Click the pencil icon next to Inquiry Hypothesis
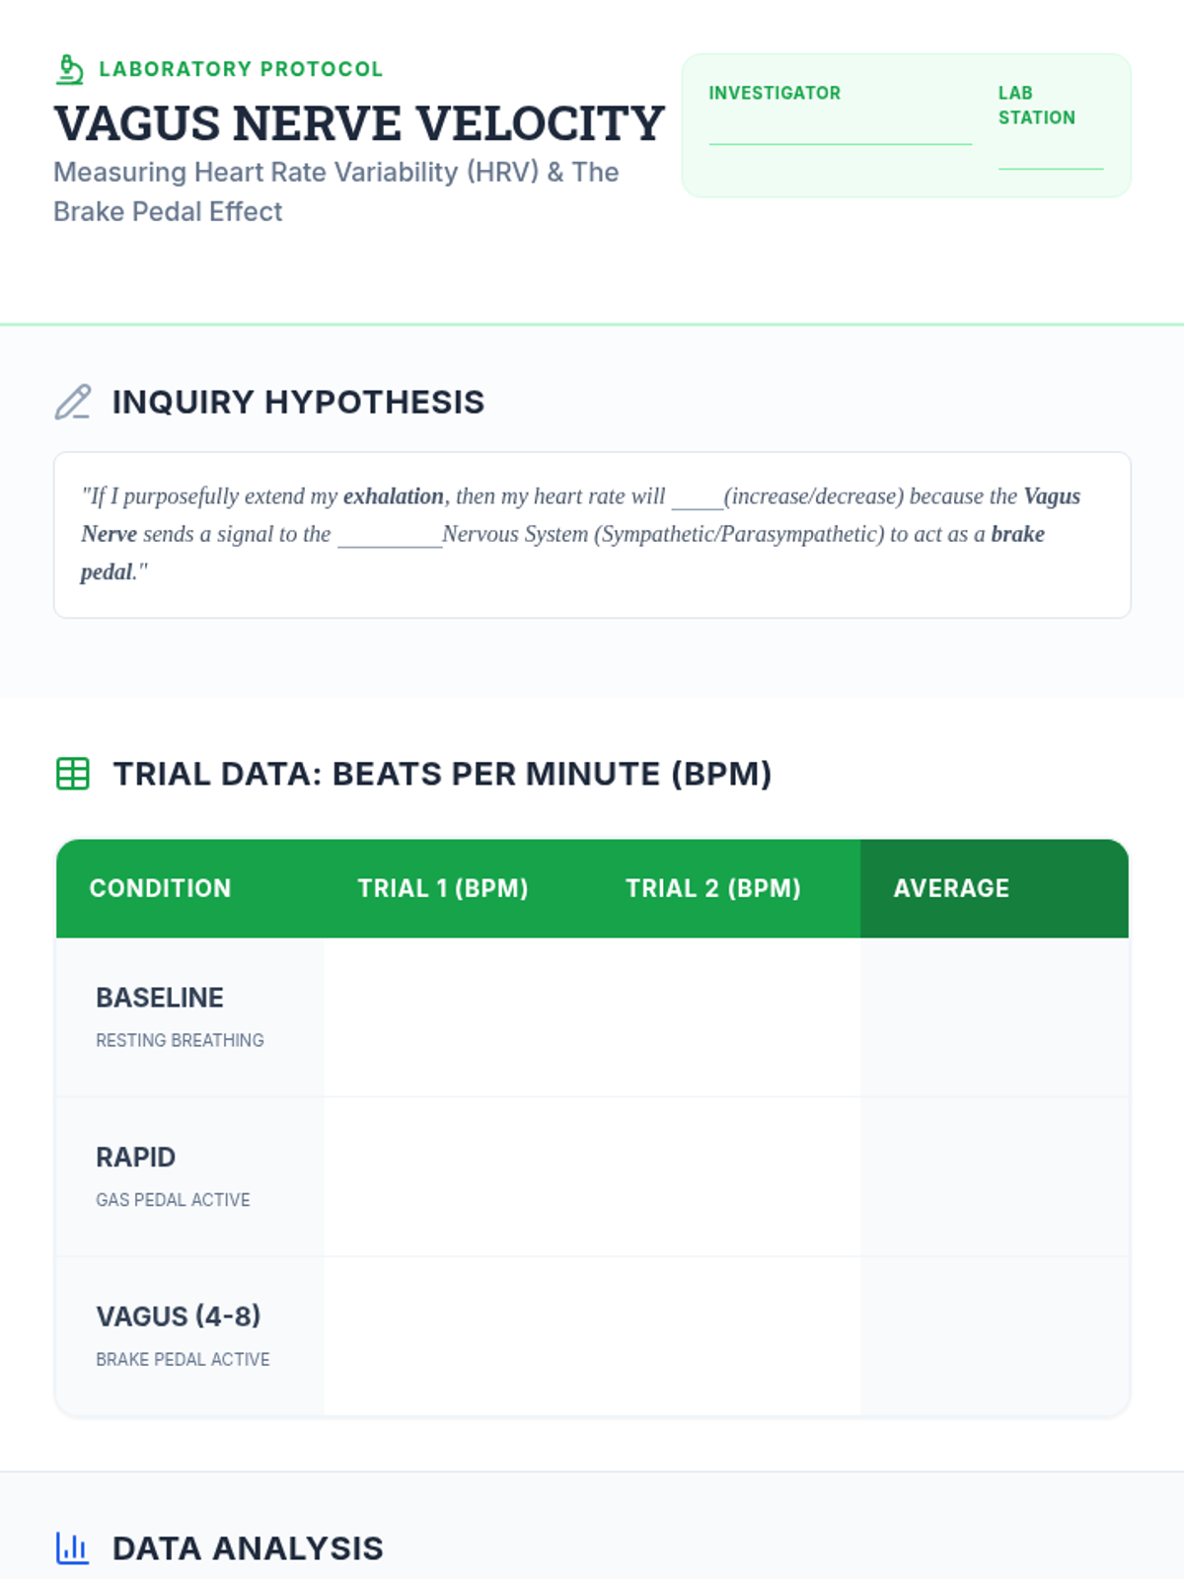The height and width of the screenshot is (1579, 1184). (72, 403)
